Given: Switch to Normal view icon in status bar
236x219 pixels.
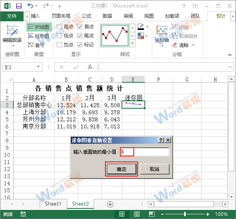Looking at the screenshot, I should point(122,214).
